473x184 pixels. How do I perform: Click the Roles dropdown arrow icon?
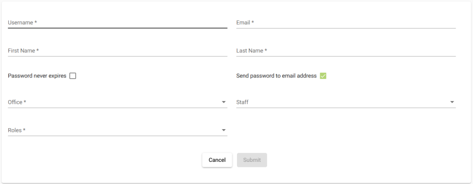pos(224,130)
